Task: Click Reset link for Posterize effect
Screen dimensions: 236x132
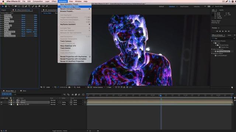Action: pos(23,15)
